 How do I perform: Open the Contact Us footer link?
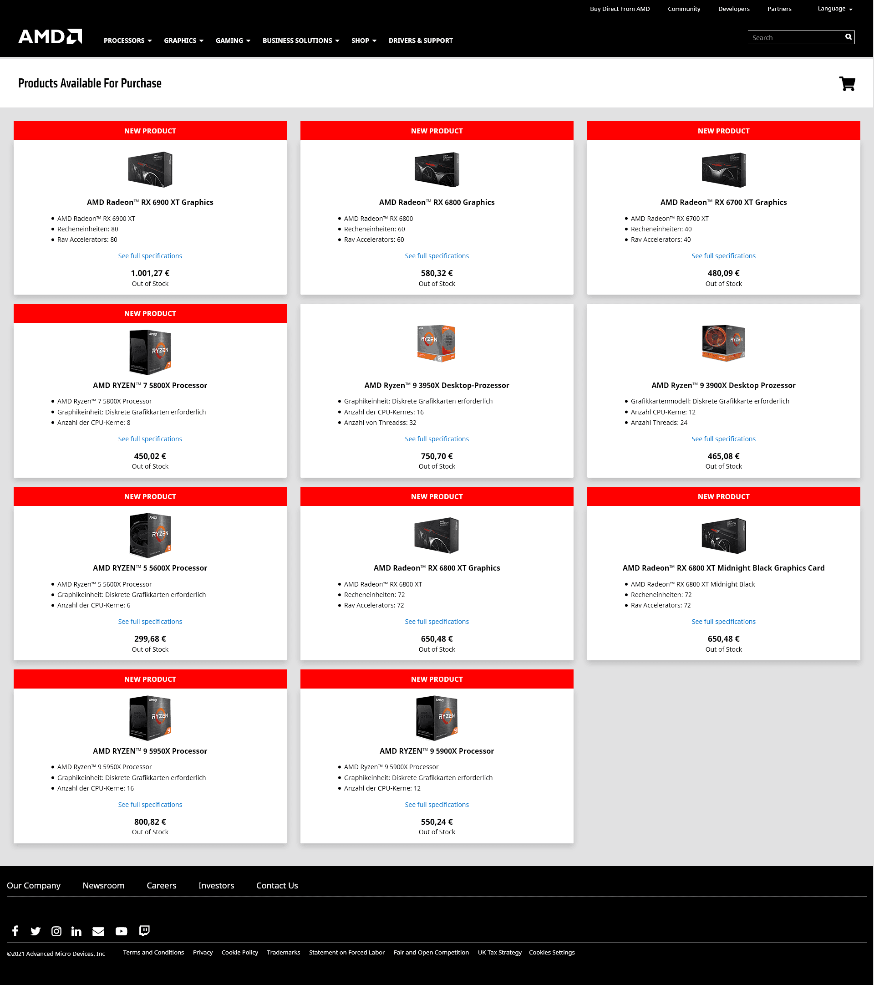tap(277, 886)
